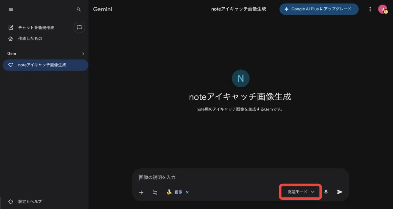Focus the 画像の説明を入力 prompt field

[241, 177]
